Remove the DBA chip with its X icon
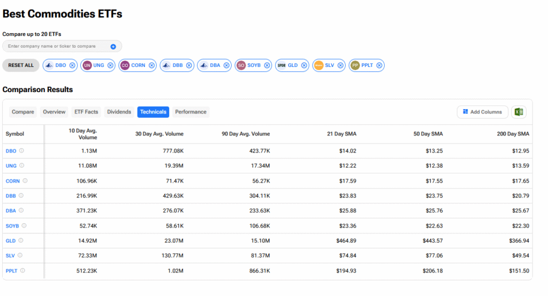 (x=226, y=65)
